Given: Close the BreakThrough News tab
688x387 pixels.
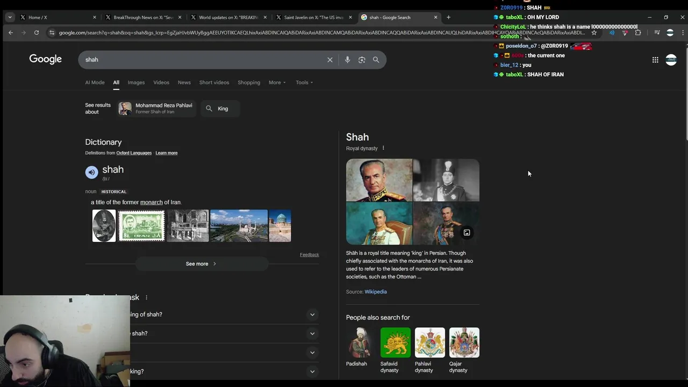Looking at the screenshot, I should (x=180, y=17).
